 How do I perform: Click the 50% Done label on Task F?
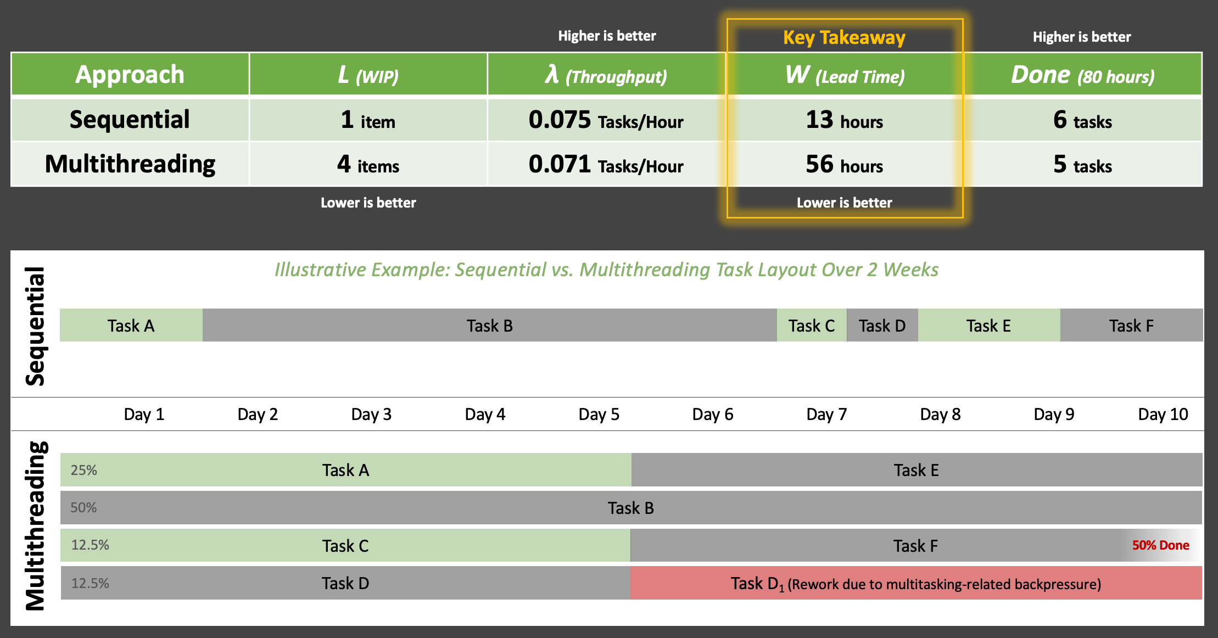(x=1160, y=545)
